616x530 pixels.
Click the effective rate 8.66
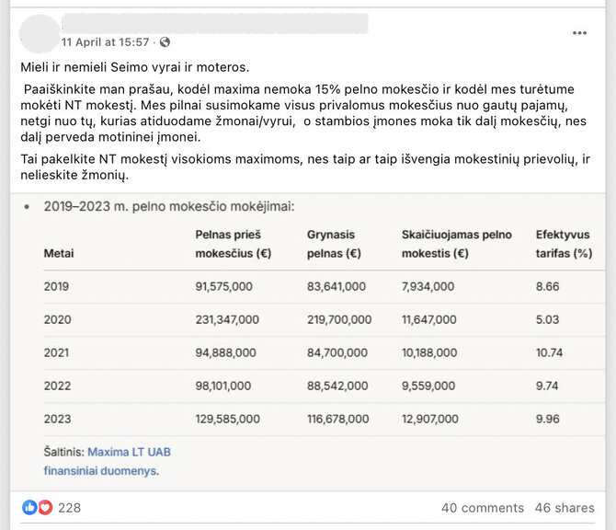[x=547, y=286]
